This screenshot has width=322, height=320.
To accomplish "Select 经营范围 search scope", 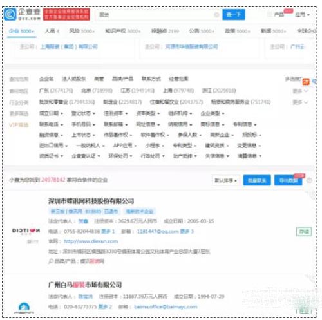I will click(x=178, y=79).
